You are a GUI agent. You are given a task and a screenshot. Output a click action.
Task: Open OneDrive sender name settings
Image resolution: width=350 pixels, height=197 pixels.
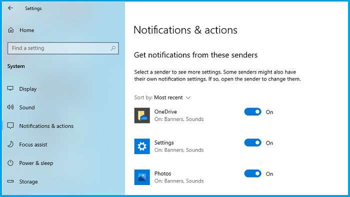point(165,111)
